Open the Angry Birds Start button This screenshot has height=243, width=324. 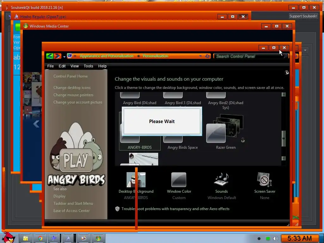(x=8, y=237)
